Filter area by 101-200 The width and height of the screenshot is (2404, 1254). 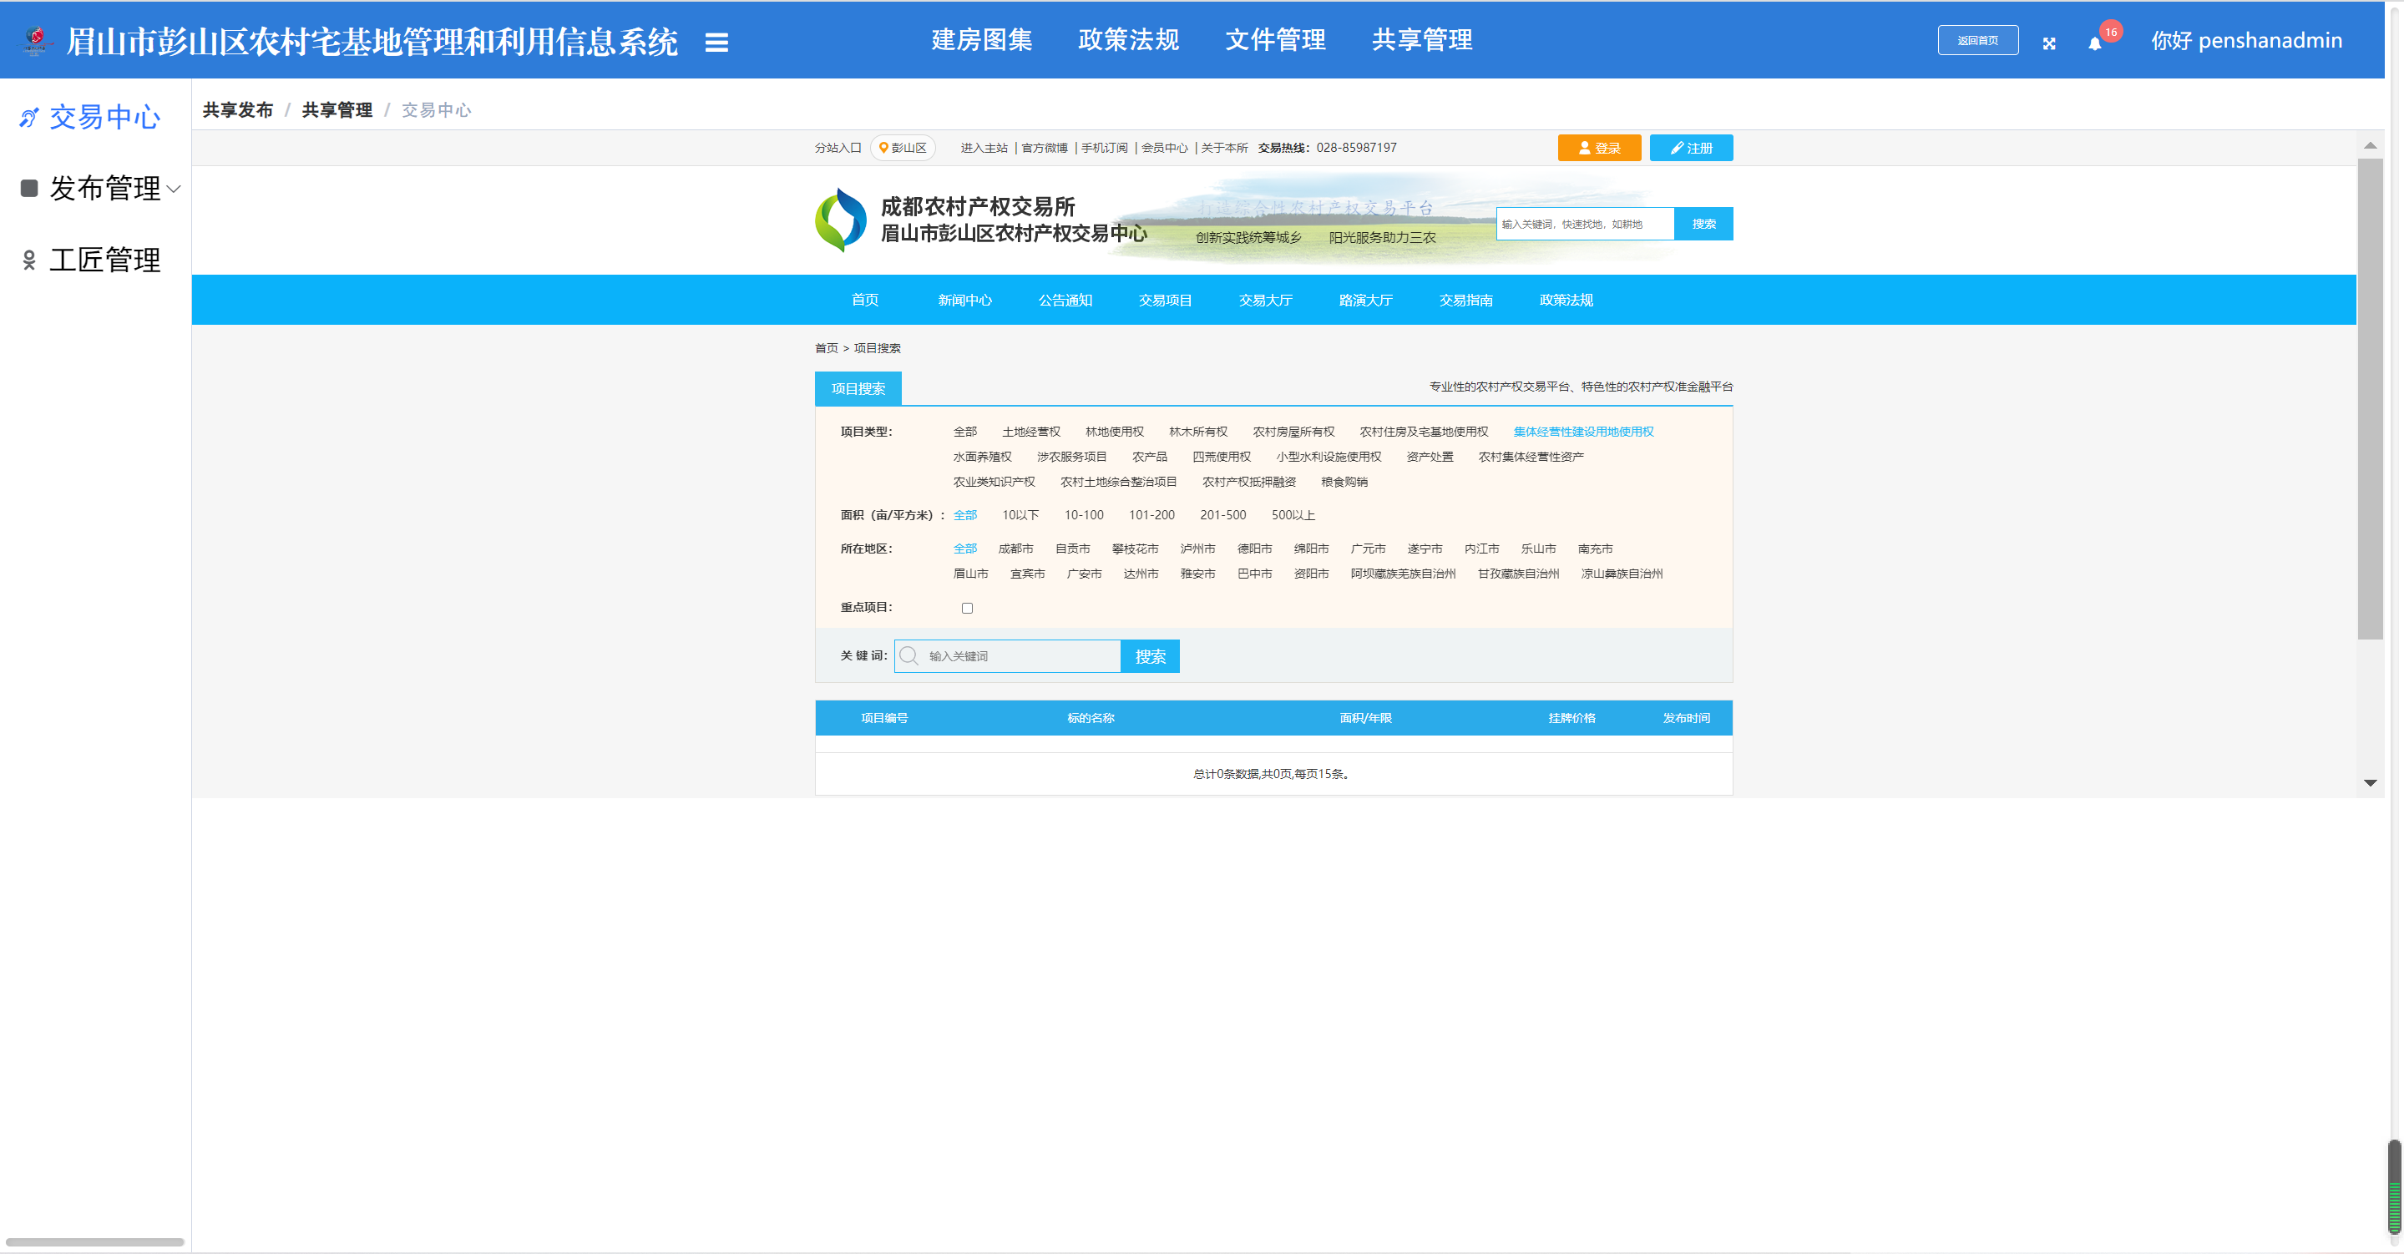click(1151, 515)
